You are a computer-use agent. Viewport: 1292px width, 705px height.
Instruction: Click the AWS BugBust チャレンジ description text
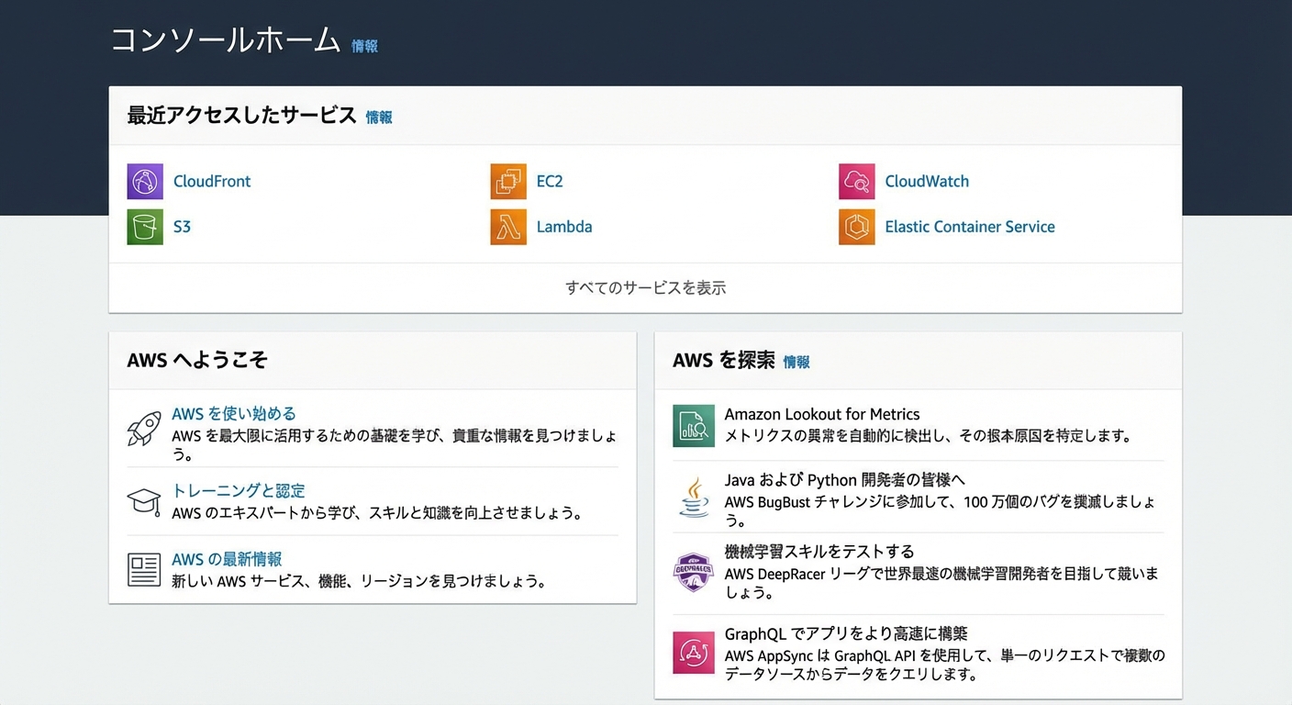click(x=941, y=511)
